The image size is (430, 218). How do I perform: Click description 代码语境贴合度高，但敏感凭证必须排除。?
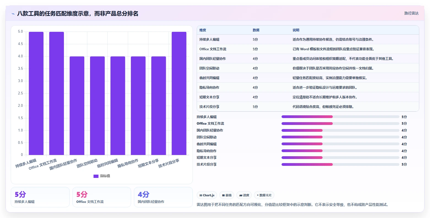click(x=323, y=107)
